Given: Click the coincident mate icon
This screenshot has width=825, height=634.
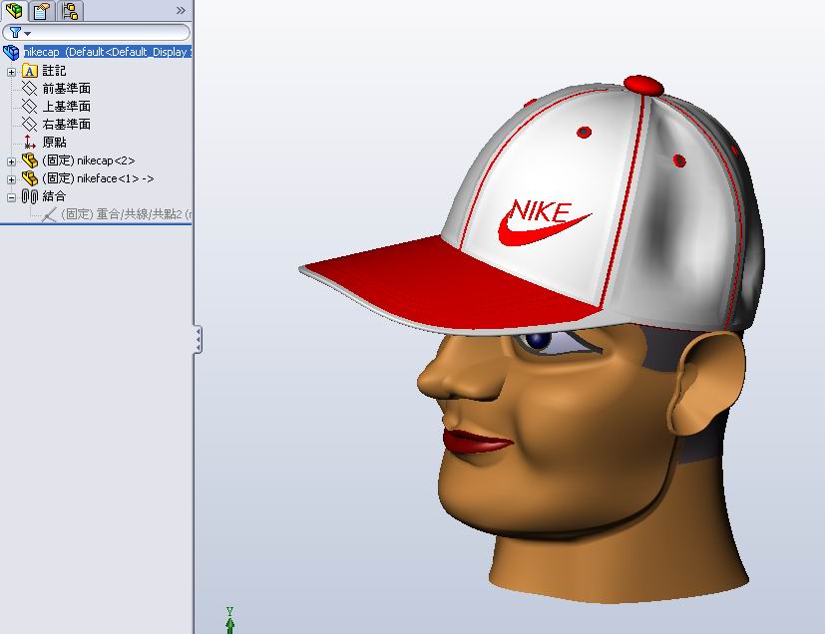Looking at the screenshot, I should tap(49, 214).
